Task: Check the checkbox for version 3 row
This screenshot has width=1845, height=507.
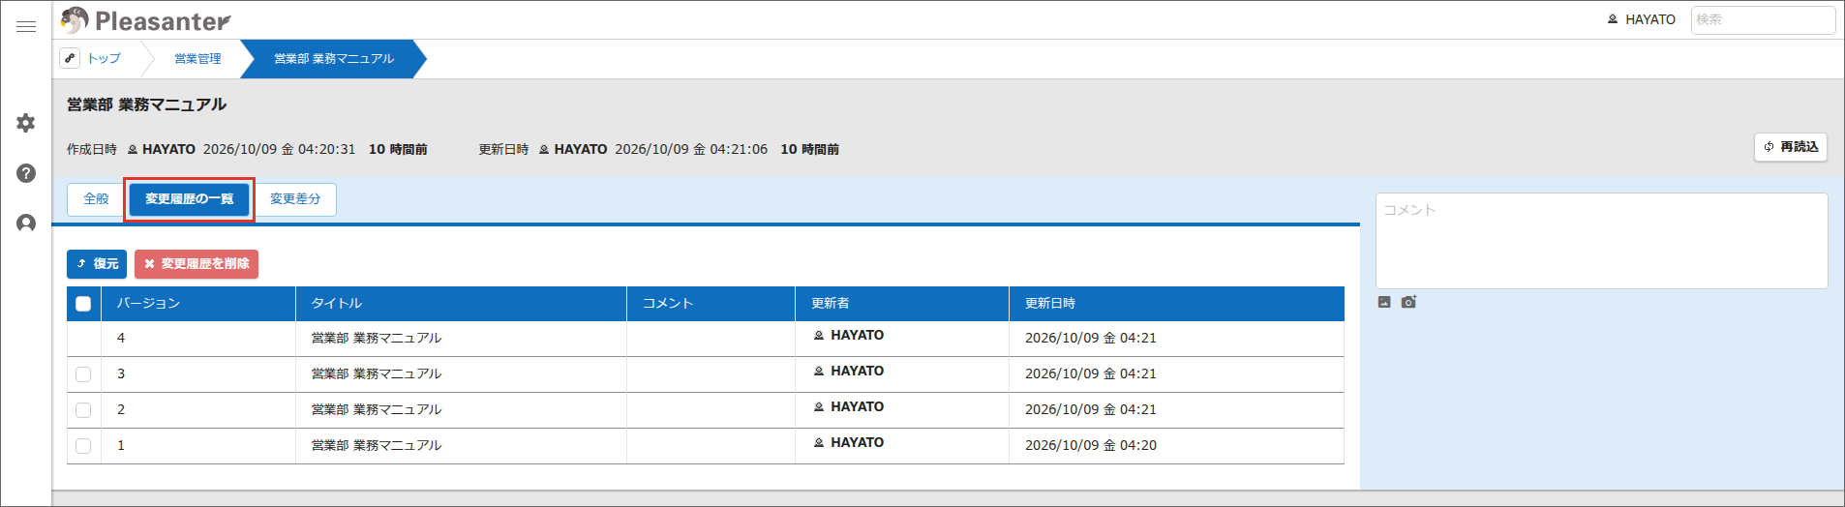Action: click(x=83, y=374)
